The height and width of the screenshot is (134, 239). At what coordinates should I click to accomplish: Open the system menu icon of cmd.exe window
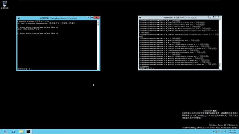[19, 18]
